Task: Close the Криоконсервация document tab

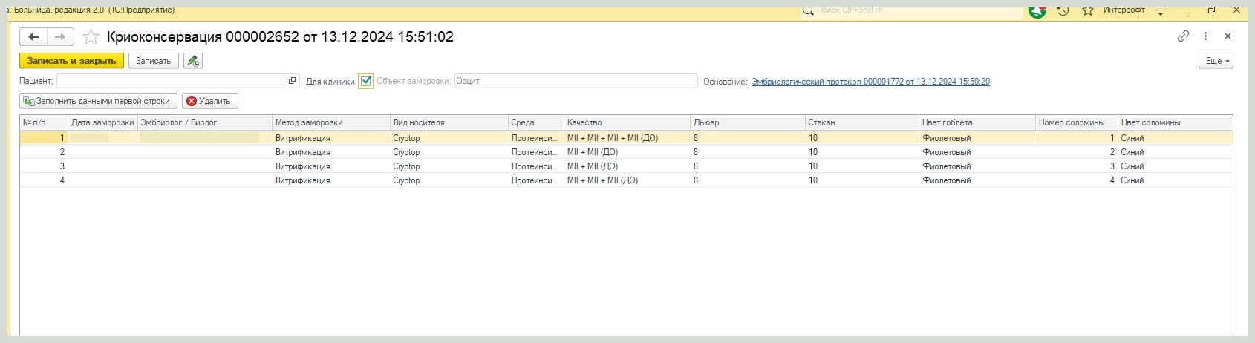Action: [x=1228, y=36]
